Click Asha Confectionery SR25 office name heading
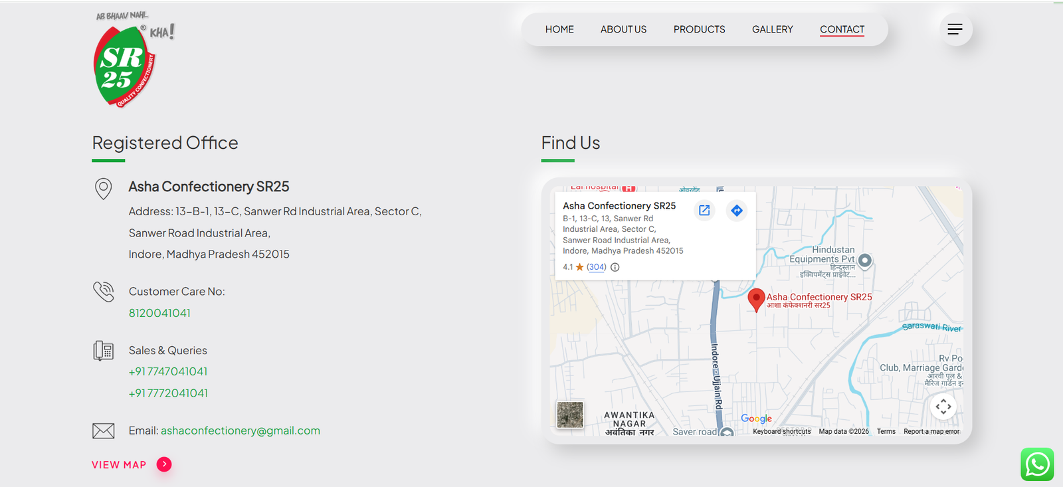 click(x=209, y=187)
